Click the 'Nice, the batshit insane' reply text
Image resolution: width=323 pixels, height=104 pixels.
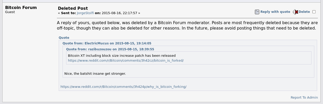95,74
